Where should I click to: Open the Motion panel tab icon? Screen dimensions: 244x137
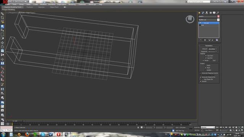pos(210,13)
